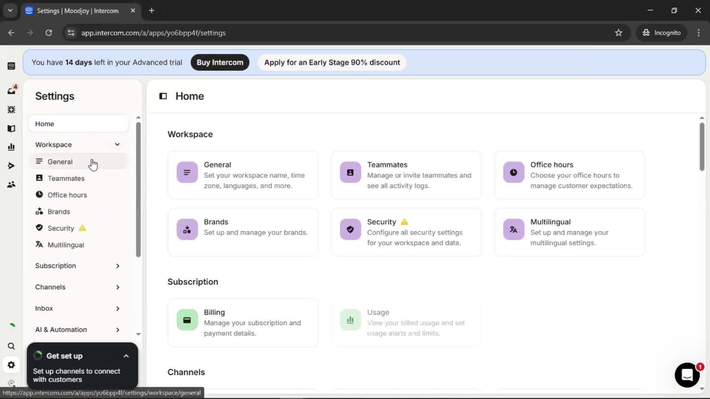710x399 pixels.
Task: Close the Settings Moodjoy Intercom tab
Action: pyautogui.click(x=133, y=10)
